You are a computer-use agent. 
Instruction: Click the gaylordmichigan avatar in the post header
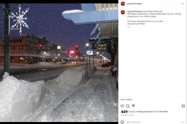[123, 4]
